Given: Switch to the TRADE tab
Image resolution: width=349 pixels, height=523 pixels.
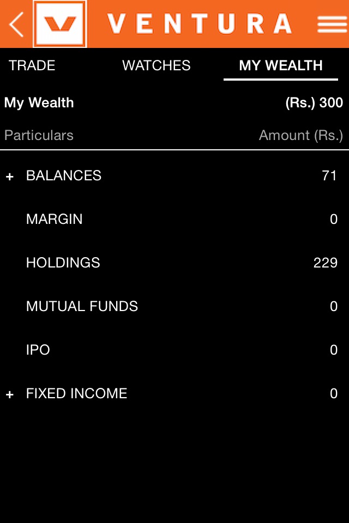Looking at the screenshot, I should 32,65.
